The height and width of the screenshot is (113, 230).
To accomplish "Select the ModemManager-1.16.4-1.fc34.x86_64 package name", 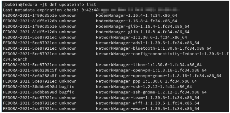I will (136, 16).
